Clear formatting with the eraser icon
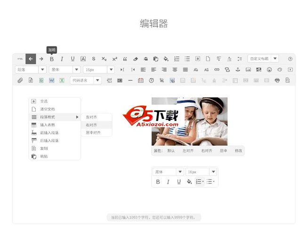The image size is (306, 236). point(136,59)
